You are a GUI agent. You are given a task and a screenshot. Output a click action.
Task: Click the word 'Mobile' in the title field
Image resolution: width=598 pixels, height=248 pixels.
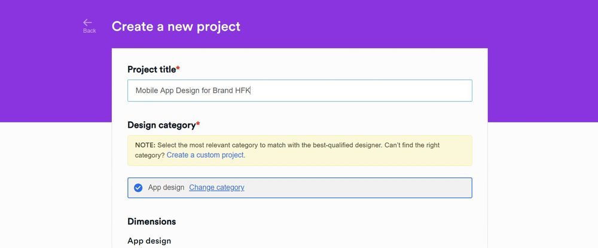[147, 91]
